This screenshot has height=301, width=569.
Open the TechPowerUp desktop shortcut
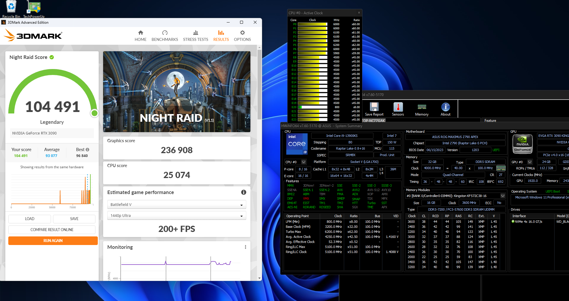[x=34, y=9]
